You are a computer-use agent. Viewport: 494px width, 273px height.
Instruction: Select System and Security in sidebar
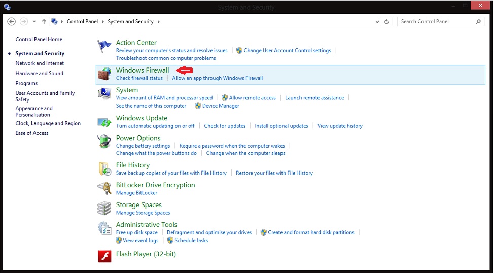coord(40,53)
